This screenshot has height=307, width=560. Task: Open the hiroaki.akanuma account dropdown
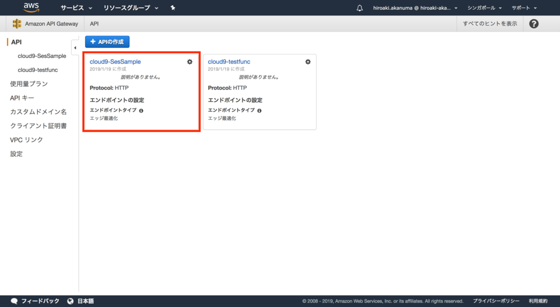tap(415, 8)
